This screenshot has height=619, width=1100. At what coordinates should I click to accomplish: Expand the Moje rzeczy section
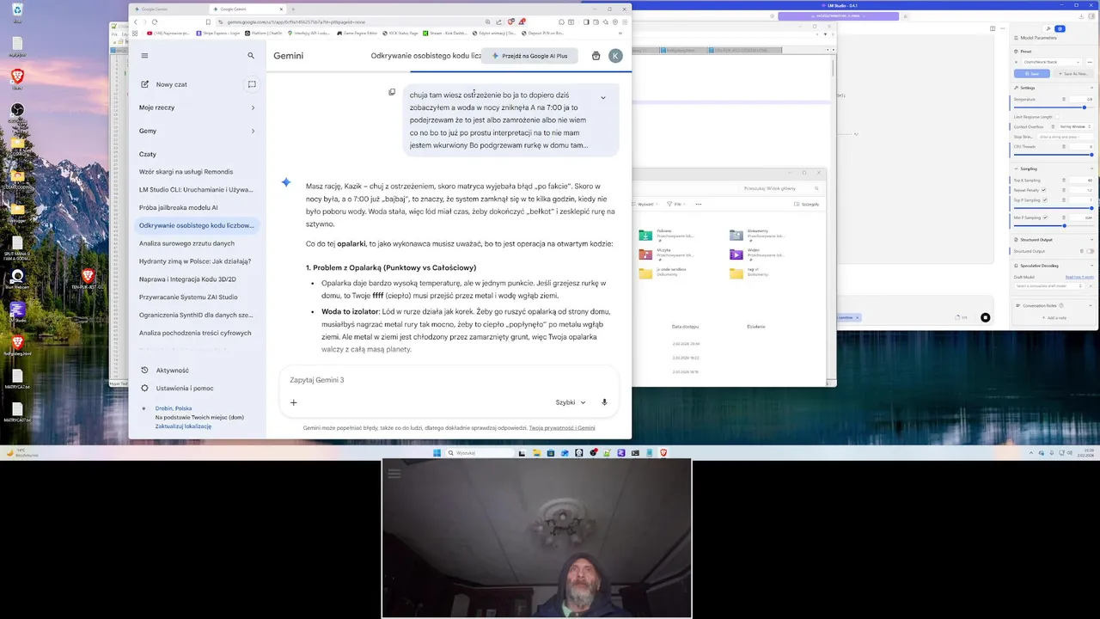coord(198,107)
